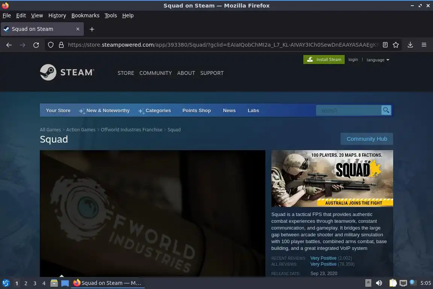View site security via padlock icon
Image resolution: width=433 pixels, height=289 pixels.
61,45
